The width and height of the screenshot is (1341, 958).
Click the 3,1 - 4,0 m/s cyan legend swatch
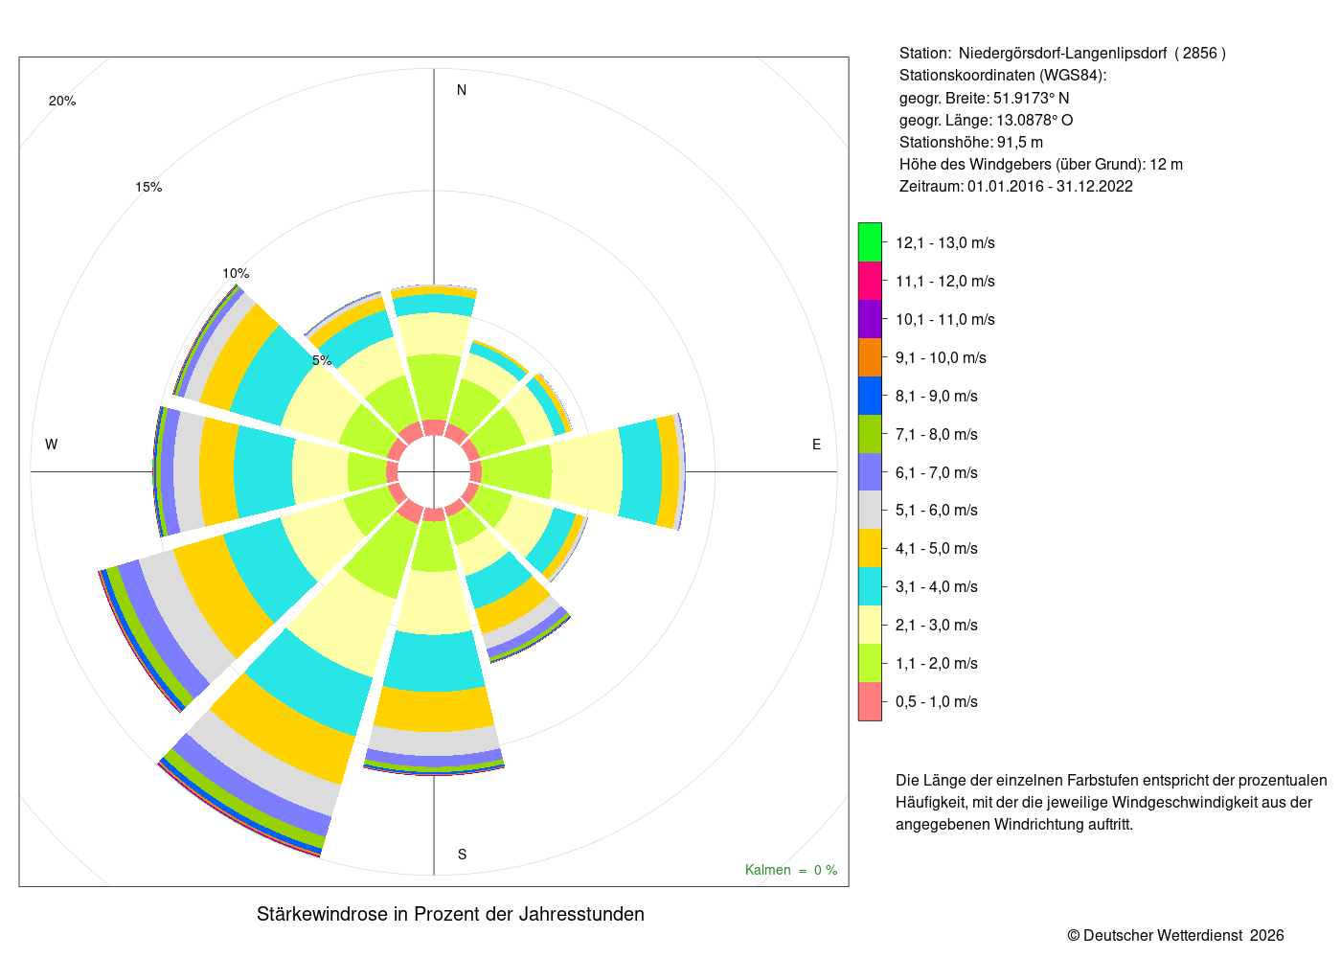(870, 586)
